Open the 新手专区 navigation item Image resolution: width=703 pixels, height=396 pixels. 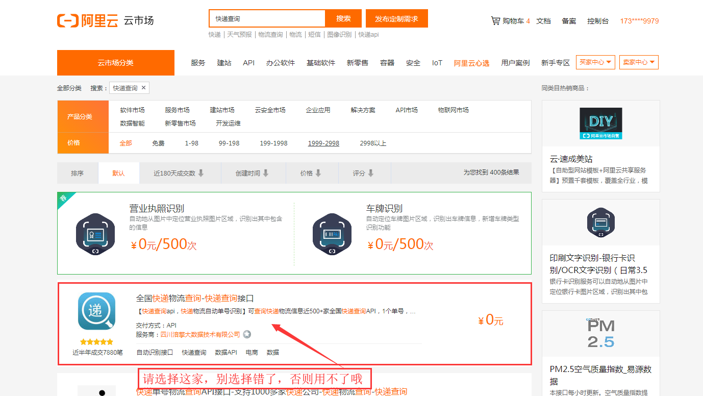pyautogui.click(x=555, y=63)
